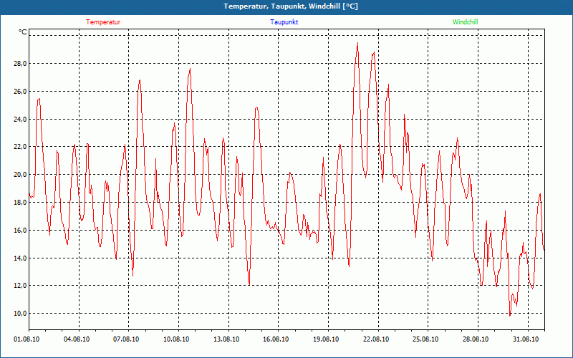Click the °C unit label on axis
The height and width of the screenshot is (358, 573).
pos(23,32)
